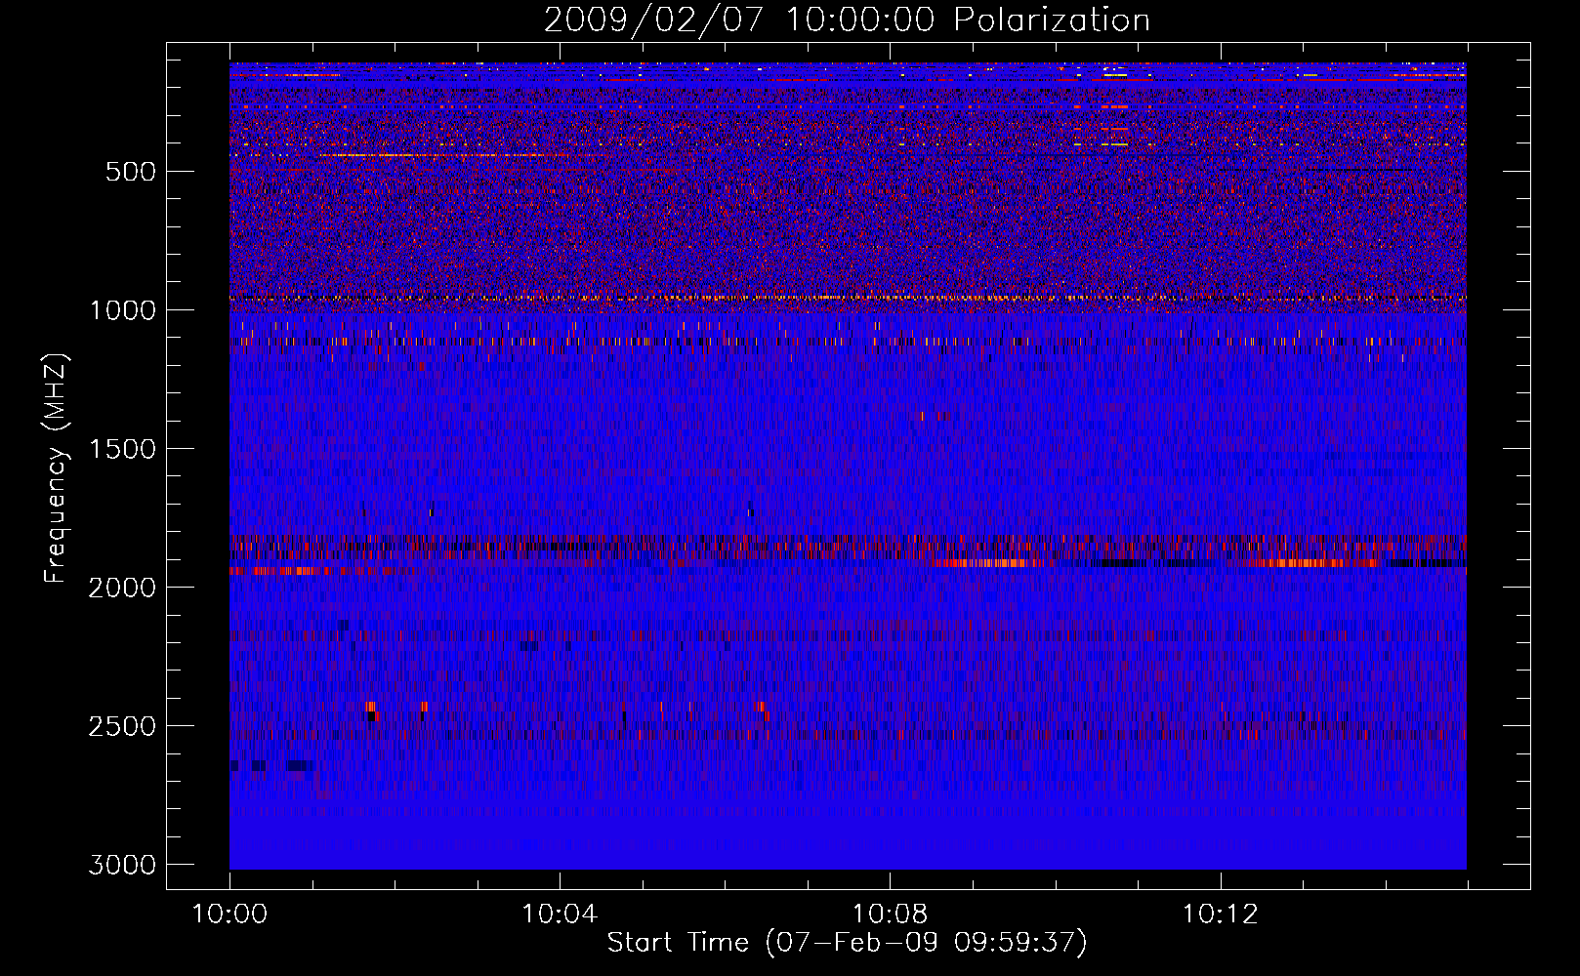This screenshot has height=976, width=1580.
Task: Click the plot title "2009/02/07 10:00:00 Polarization"
Action: (x=847, y=20)
